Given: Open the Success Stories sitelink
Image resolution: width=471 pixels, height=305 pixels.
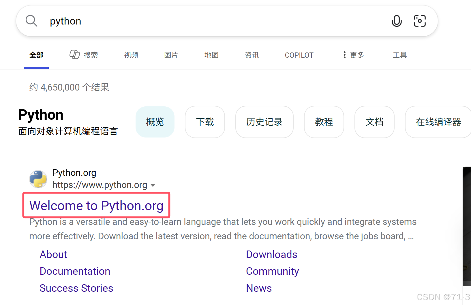Looking at the screenshot, I should (x=76, y=288).
